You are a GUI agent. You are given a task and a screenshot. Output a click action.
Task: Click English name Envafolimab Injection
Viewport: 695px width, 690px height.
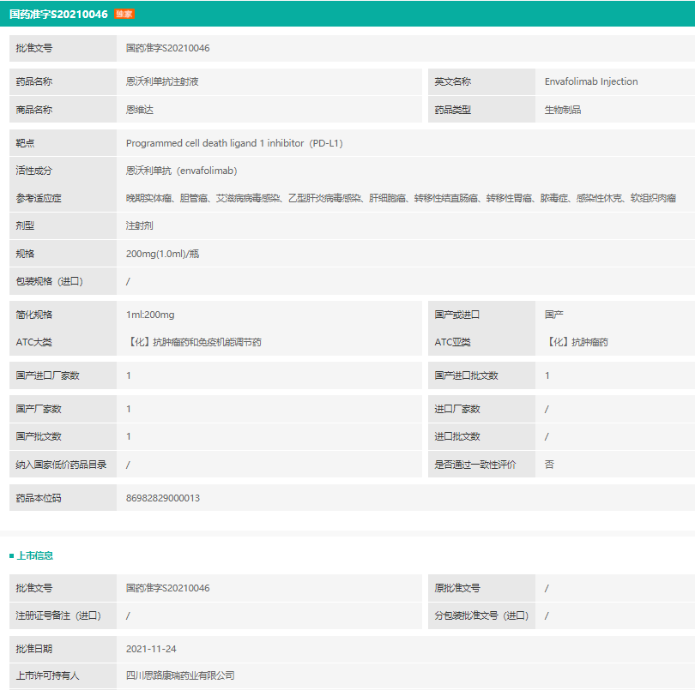(591, 82)
